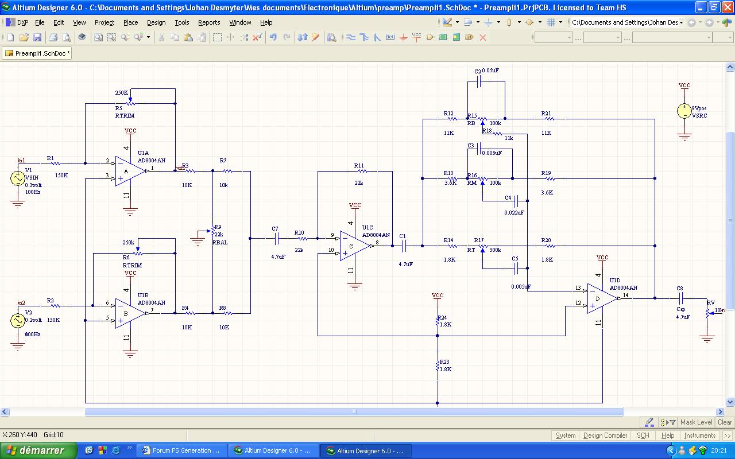Expand the alignment tools dropdown
Image resolution: width=735 pixels, height=459 pixels.
click(x=478, y=22)
